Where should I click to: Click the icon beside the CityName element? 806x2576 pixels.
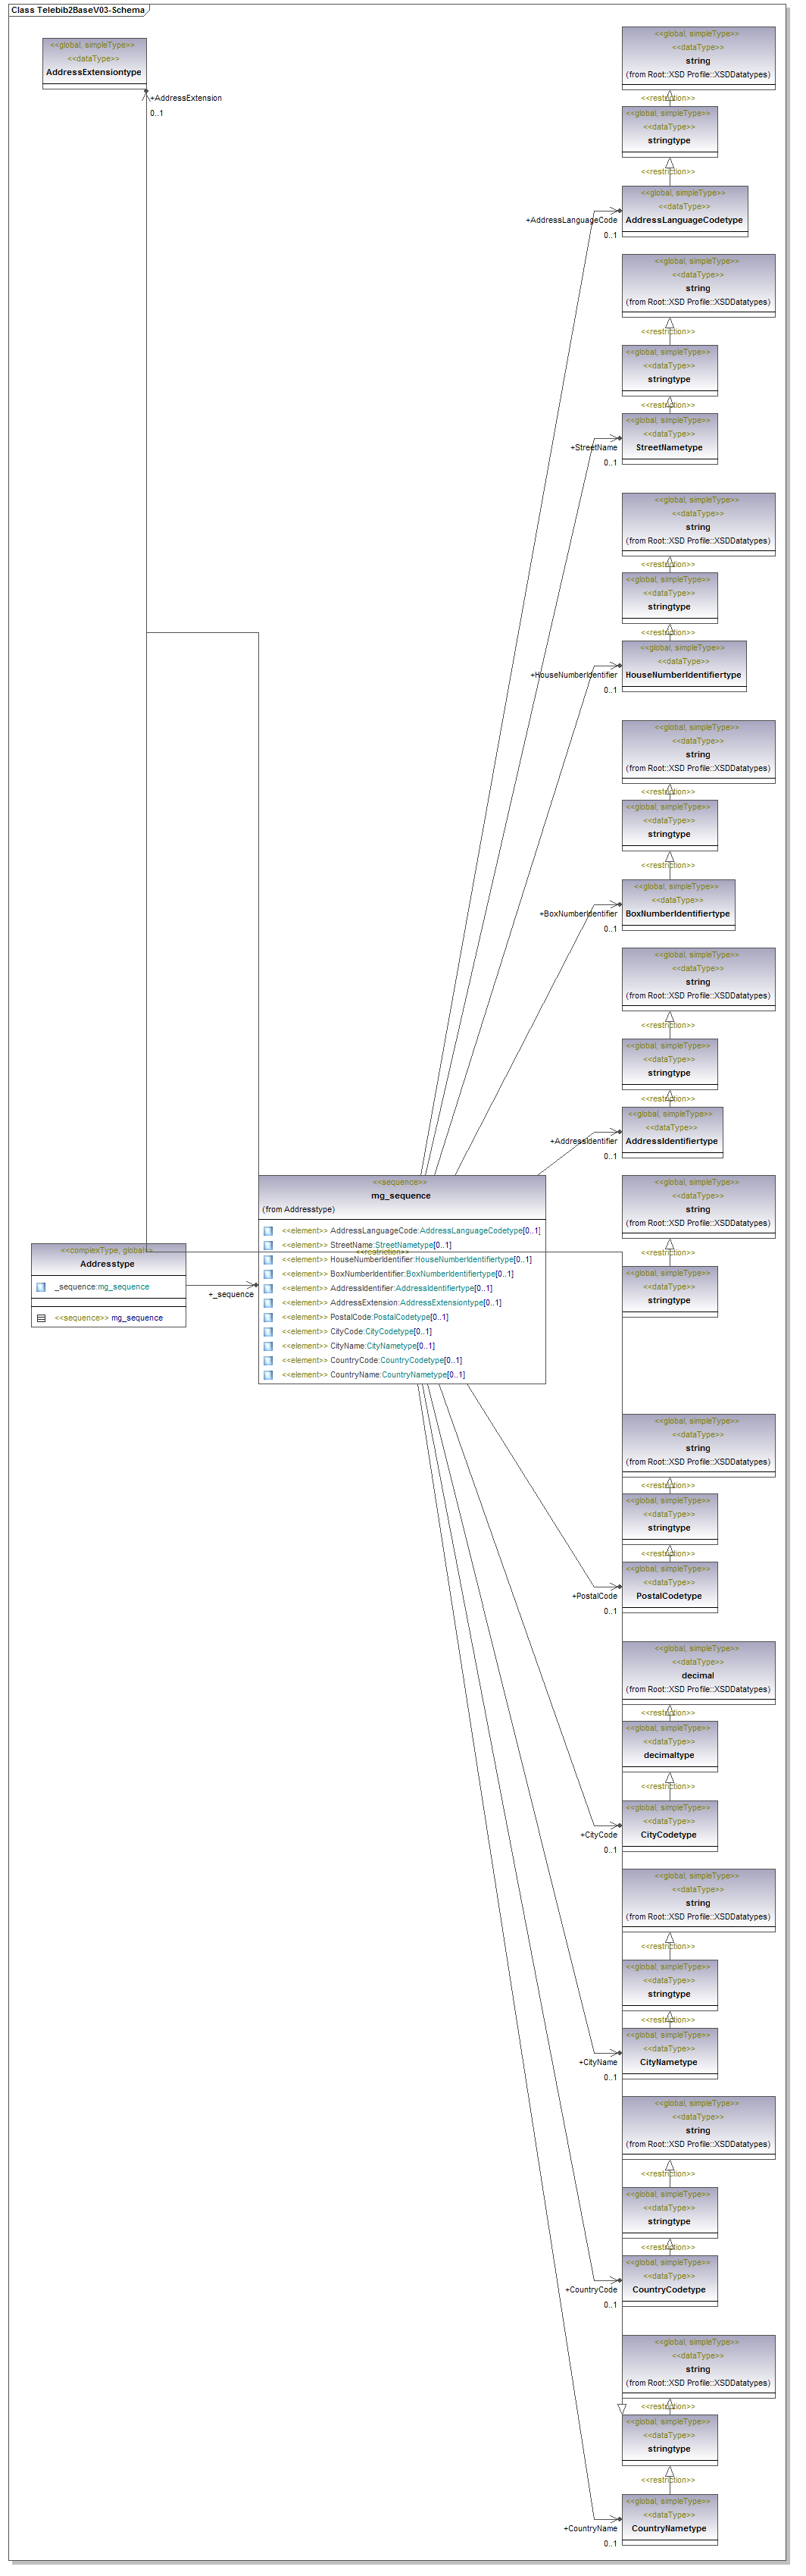point(267,1346)
